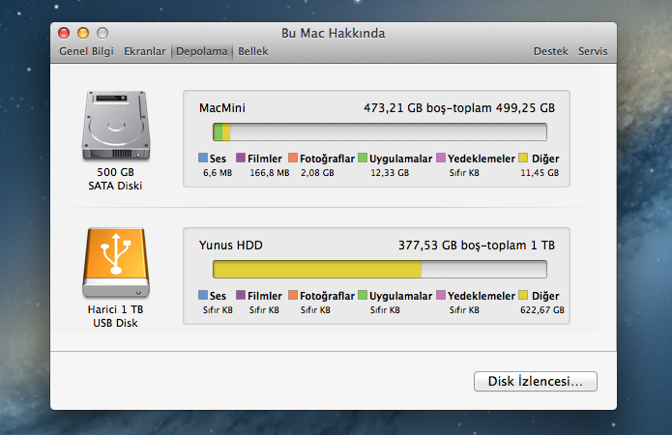Click the '2,08 GB' Fotoğraflar value
672x435 pixels.
coord(317,173)
